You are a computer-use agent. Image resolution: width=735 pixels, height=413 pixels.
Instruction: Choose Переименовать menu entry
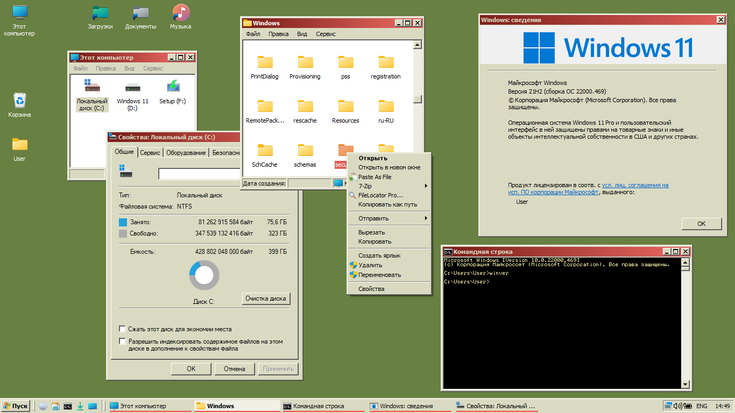[x=389, y=275]
